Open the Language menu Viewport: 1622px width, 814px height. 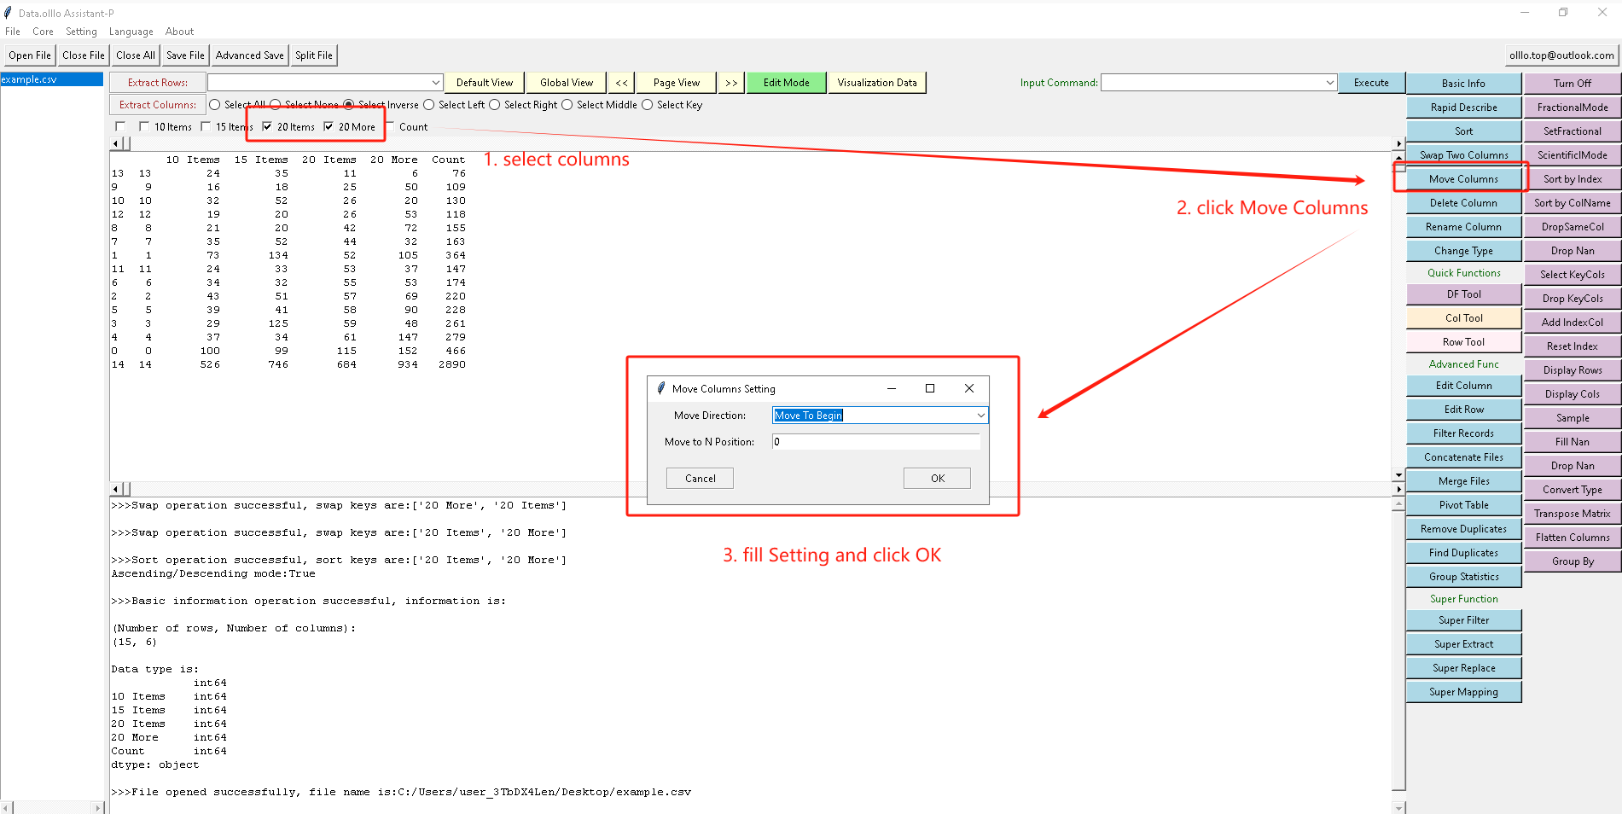click(x=131, y=32)
